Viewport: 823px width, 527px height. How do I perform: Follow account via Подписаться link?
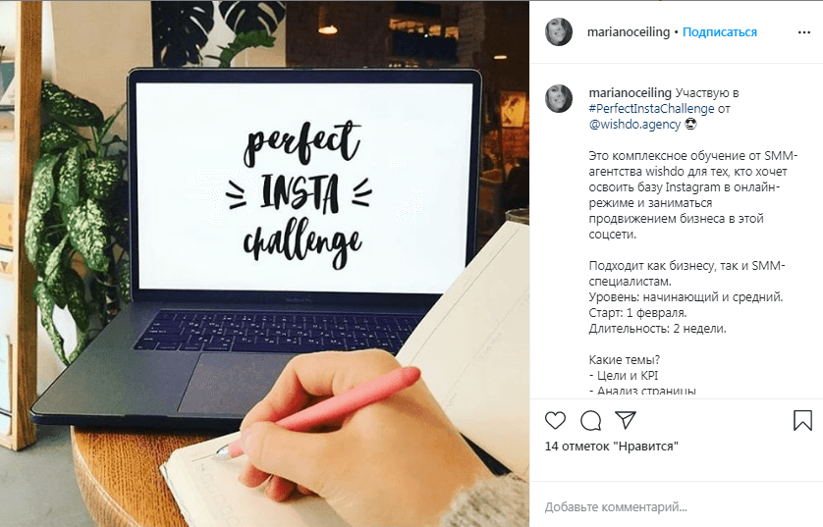[x=720, y=32]
